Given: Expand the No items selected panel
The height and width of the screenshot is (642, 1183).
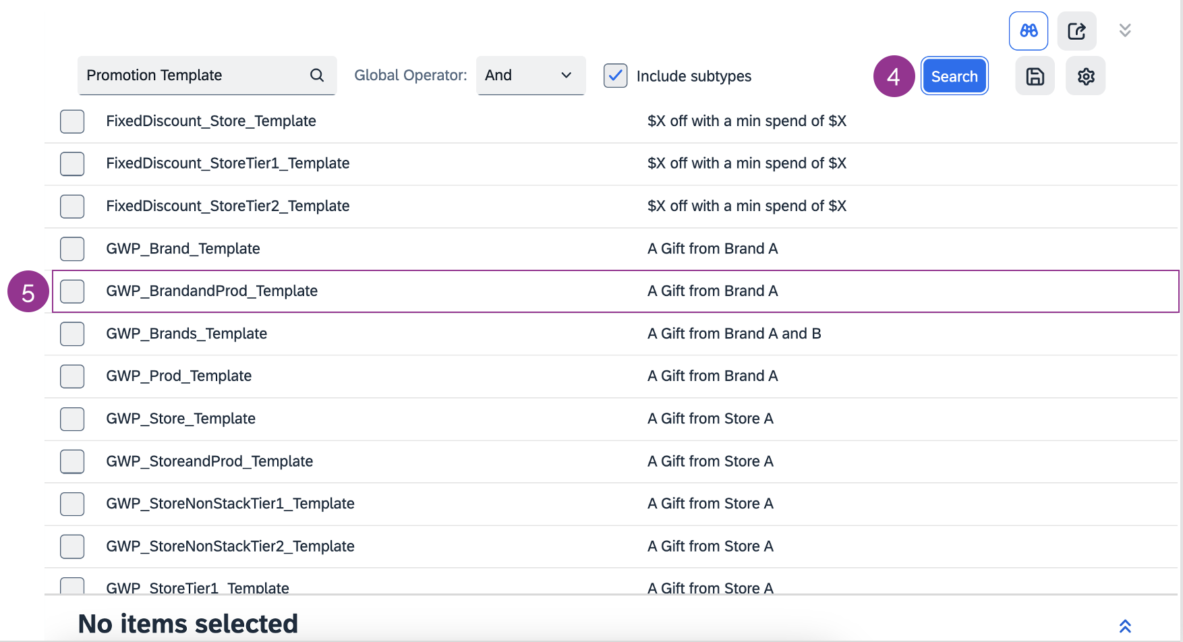Looking at the screenshot, I should pos(1124,626).
